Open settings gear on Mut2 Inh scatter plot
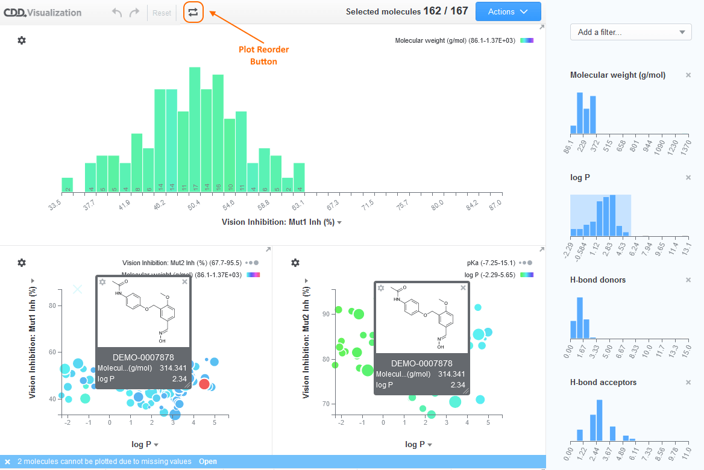 295,263
